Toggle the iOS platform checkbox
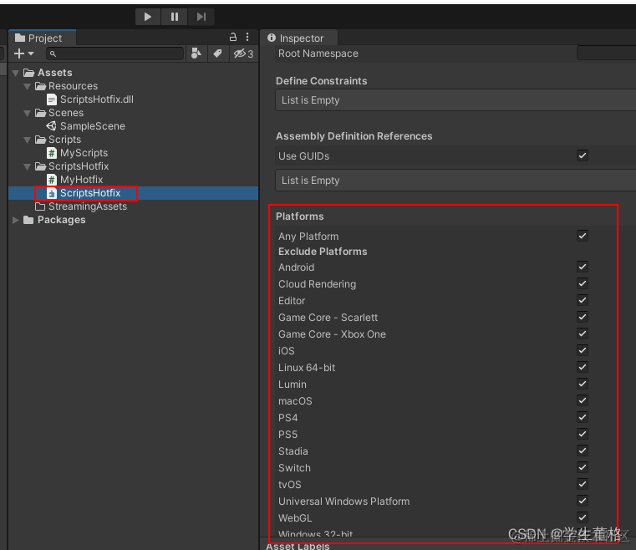The height and width of the screenshot is (550, 636). [583, 350]
